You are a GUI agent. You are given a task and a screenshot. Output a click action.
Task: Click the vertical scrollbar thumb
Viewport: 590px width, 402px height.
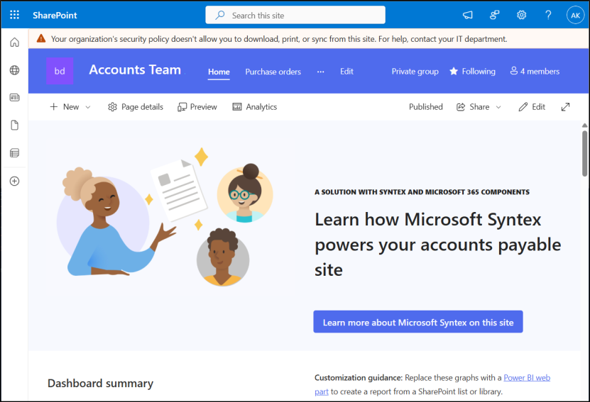584,153
